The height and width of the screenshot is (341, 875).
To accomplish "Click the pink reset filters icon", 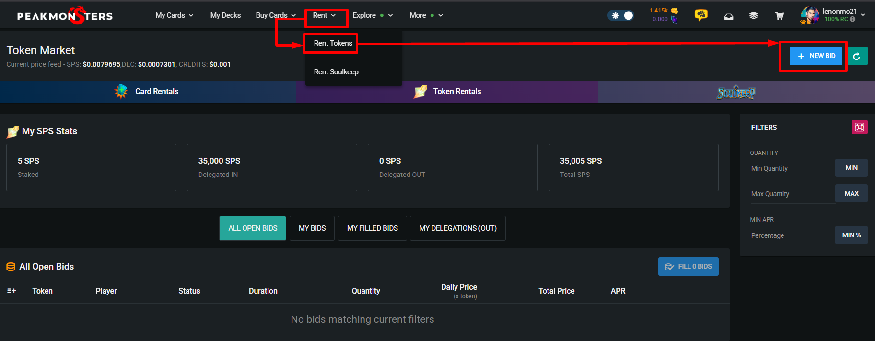I will pyautogui.click(x=860, y=127).
